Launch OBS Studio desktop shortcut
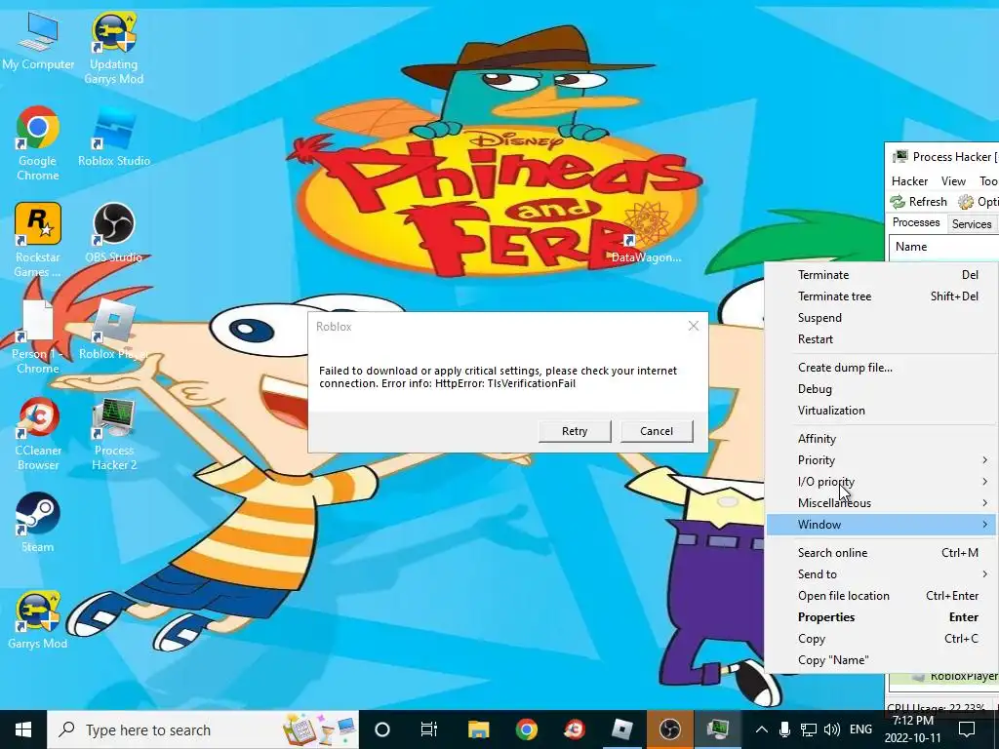999x749 pixels. coord(114,233)
